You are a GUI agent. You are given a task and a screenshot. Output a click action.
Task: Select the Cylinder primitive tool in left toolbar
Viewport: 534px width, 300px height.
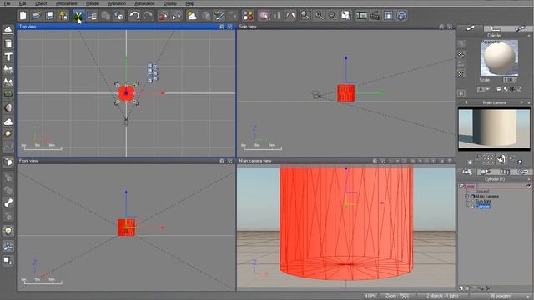[x=8, y=43]
